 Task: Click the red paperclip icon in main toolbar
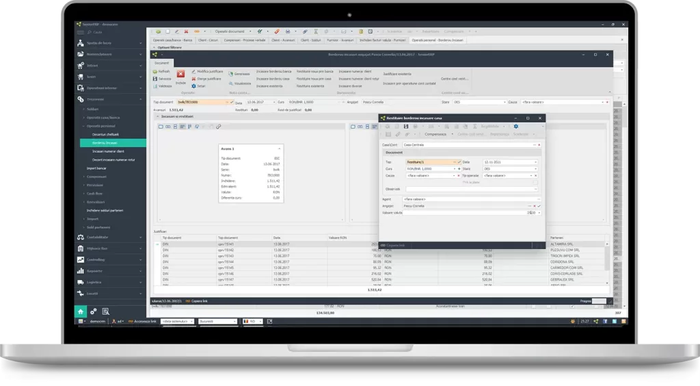pos(277,31)
